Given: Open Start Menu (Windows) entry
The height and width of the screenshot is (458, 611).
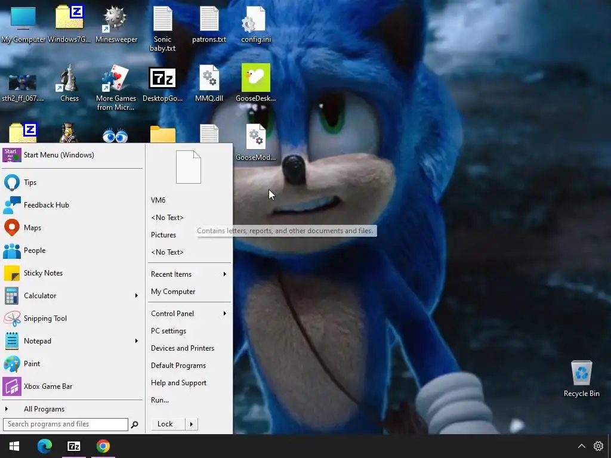Looking at the screenshot, I should [x=72, y=155].
